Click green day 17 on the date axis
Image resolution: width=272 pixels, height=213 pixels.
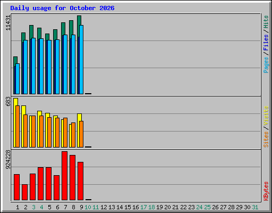[143, 207]
